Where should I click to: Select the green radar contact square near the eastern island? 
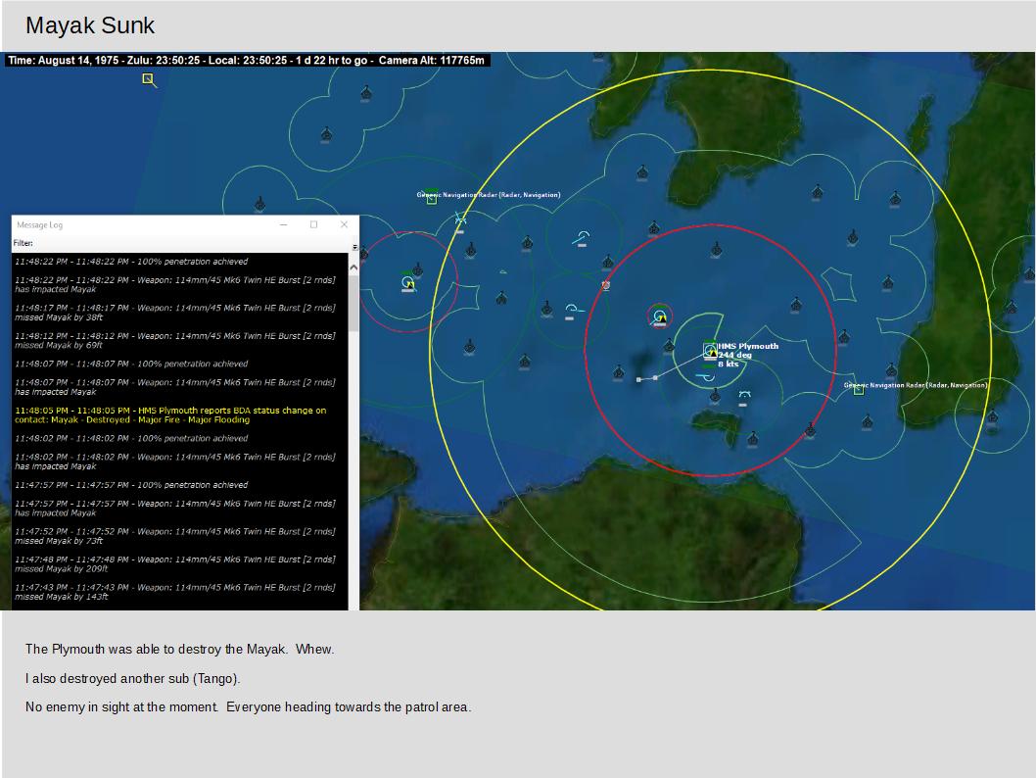pos(858,390)
